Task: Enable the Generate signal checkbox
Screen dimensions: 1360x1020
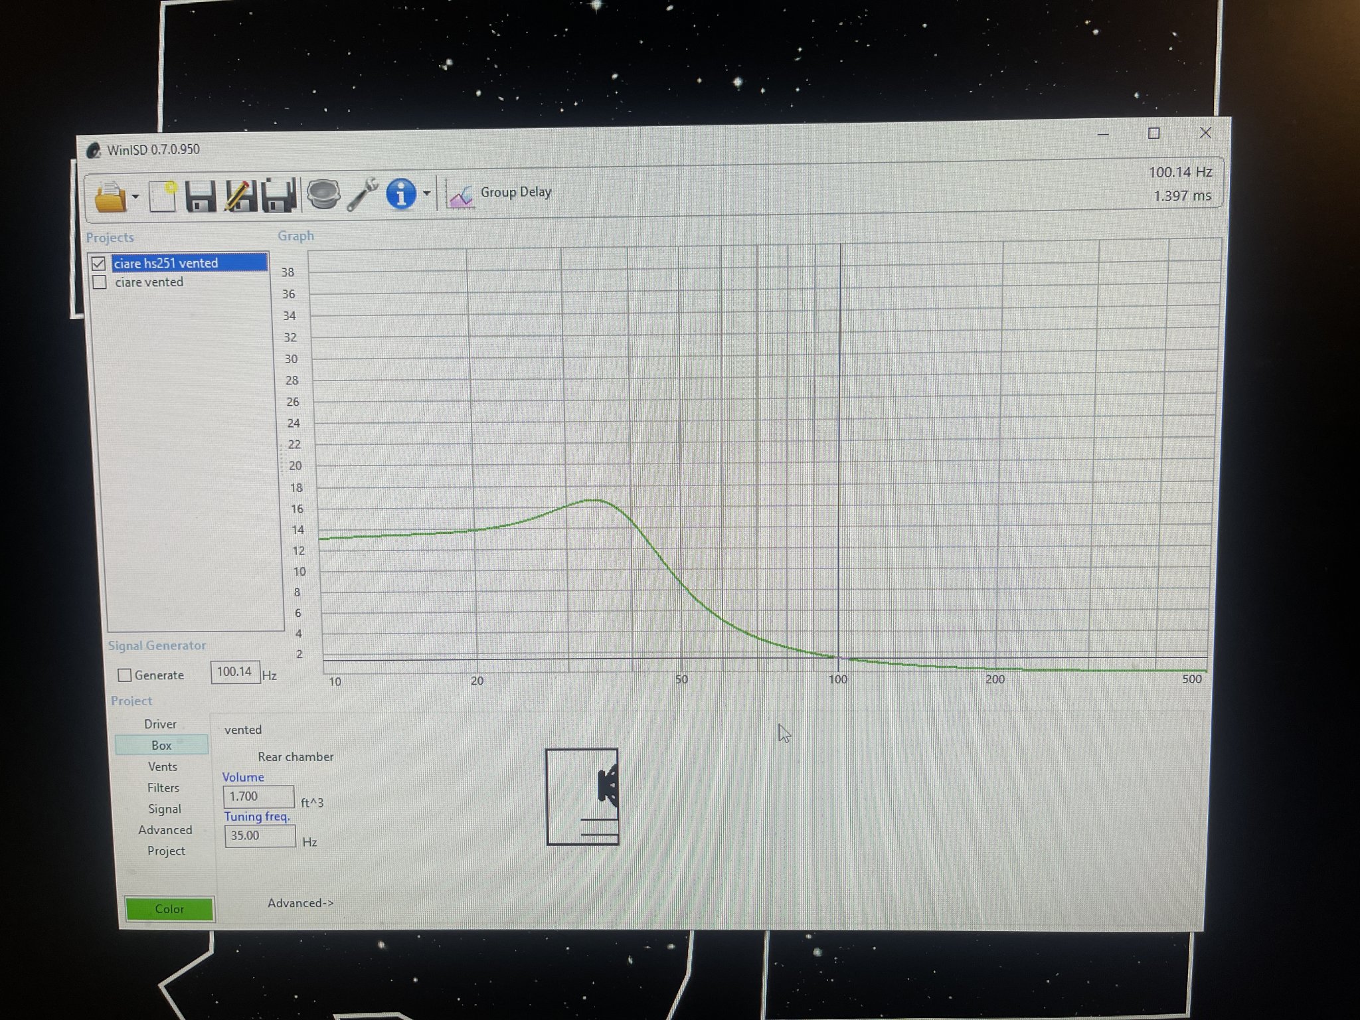Action: coord(124,675)
